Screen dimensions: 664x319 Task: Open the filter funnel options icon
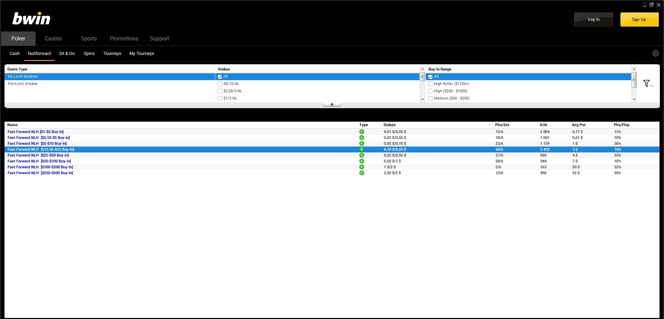[x=648, y=83]
